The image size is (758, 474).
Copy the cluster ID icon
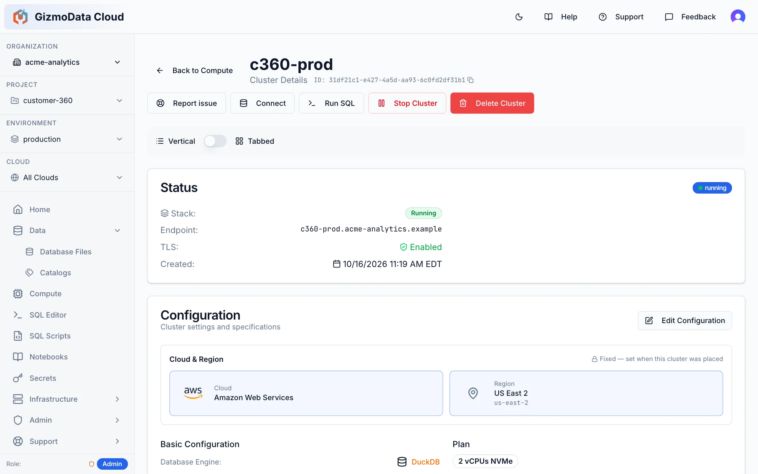point(471,80)
